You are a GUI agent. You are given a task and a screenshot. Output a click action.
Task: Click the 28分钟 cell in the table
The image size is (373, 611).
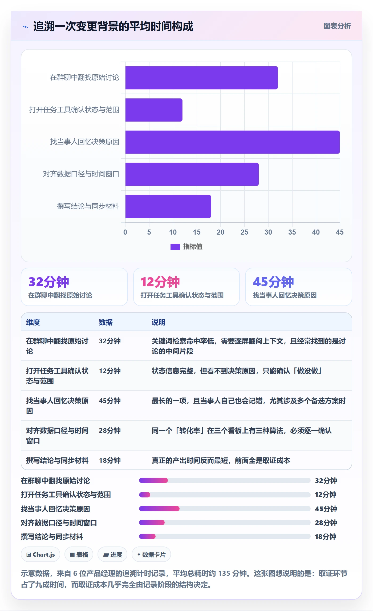pyautogui.click(x=110, y=431)
